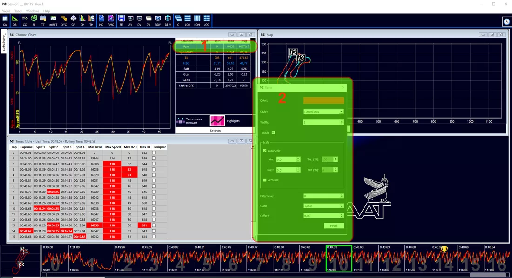Open Highlights settings icon in Channel Chart
This screenshot has height=278, width=512.
tap(217, 121)
